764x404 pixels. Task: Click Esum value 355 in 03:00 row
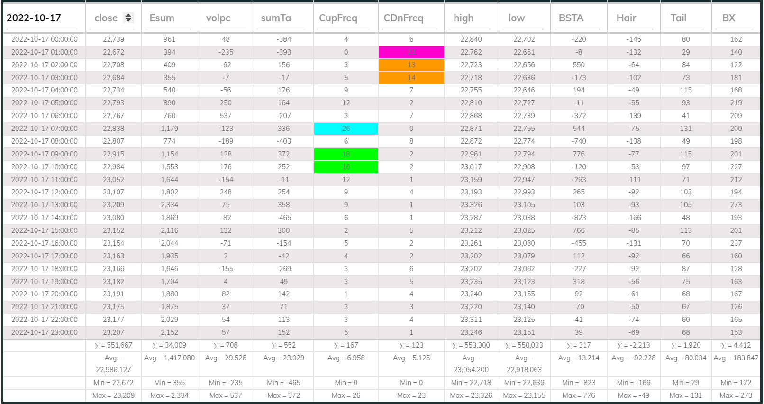[x=169, y=78]
